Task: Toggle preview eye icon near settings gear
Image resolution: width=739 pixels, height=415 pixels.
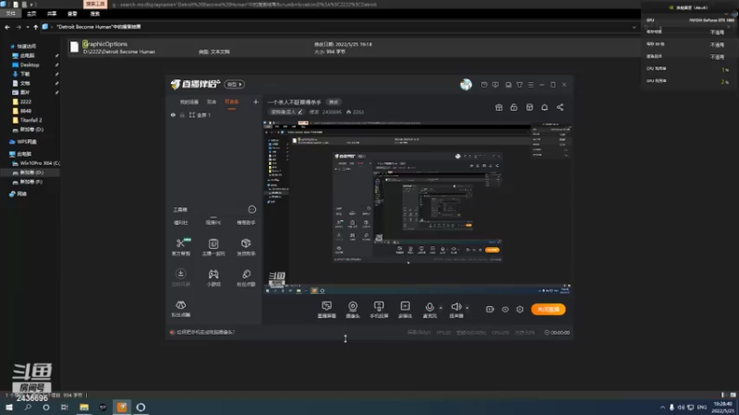Action: 504,309
